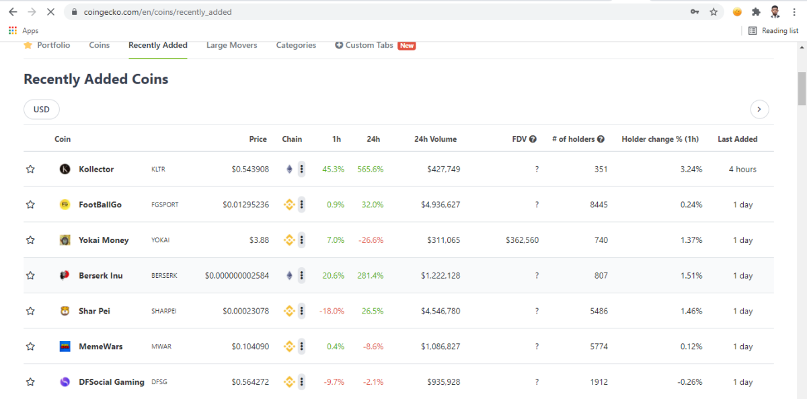Viewport: 807px width, 399px height.
Task: Click browser forward arrow
Action: coord(32,12)
